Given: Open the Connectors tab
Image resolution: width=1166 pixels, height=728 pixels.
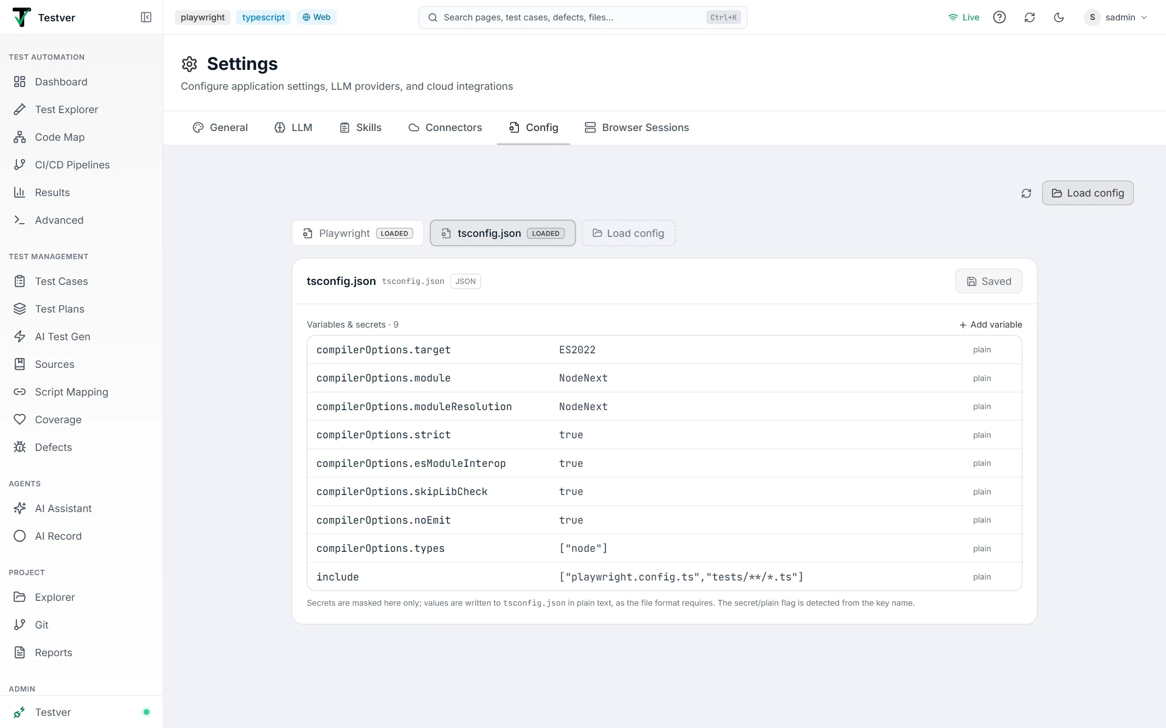Looking at the screenshot, I should click(x=445, y=128).
